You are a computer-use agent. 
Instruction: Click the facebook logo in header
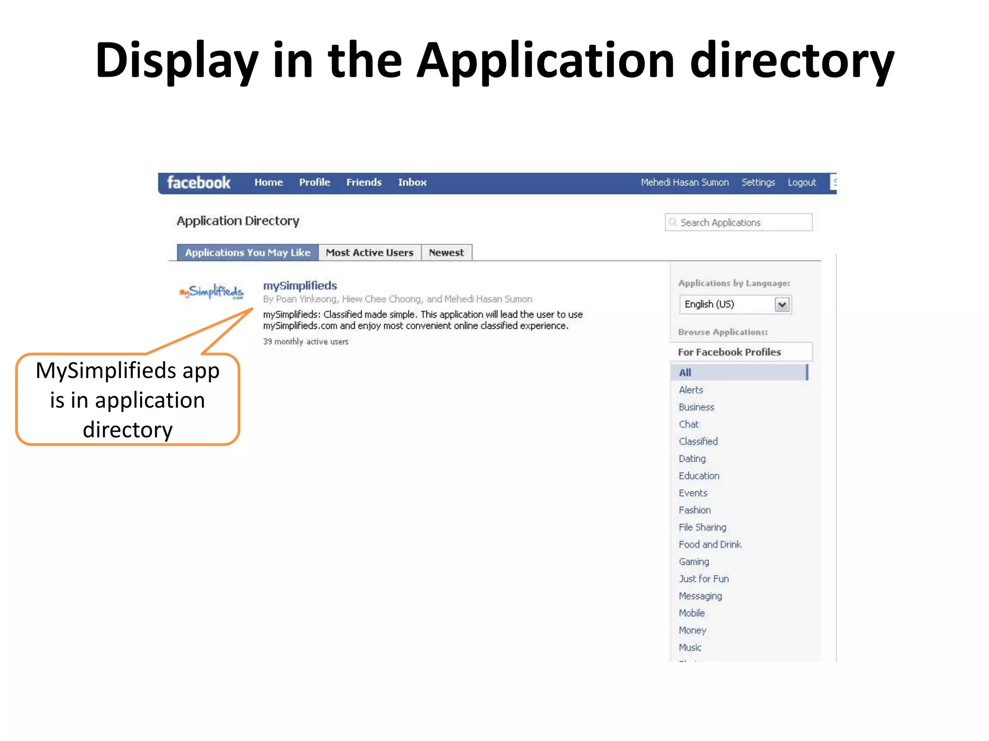click(198, 183)
